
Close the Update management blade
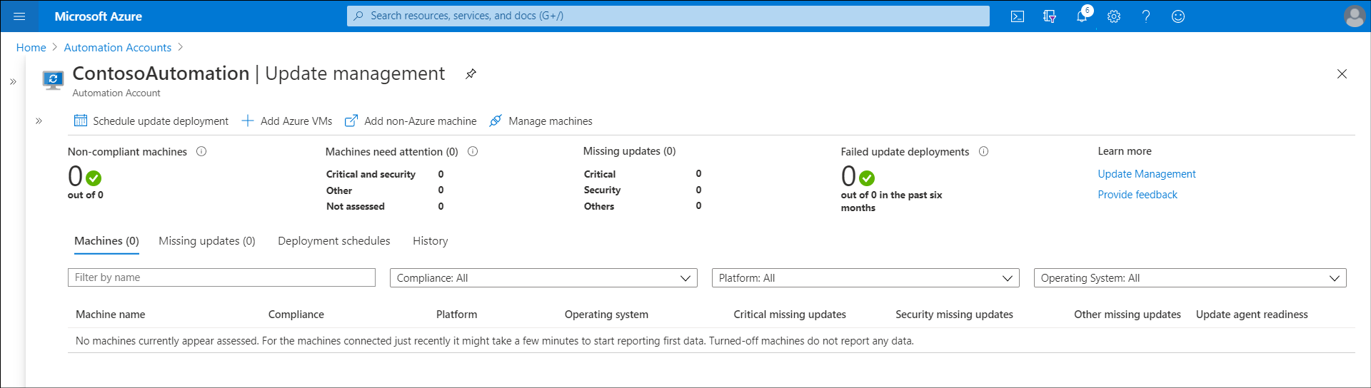coord(1342,74)
